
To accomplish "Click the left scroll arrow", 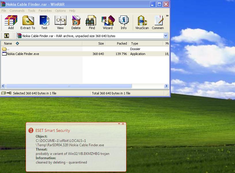I will pyautogui.click(x=3, y=86).
